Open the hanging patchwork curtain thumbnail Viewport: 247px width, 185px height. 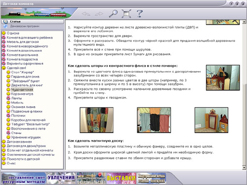coord(97,120)
